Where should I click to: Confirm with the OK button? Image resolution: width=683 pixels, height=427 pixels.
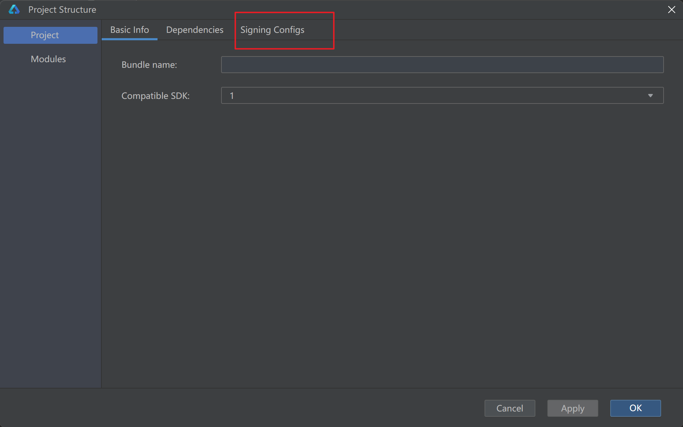tap(635, 408)
